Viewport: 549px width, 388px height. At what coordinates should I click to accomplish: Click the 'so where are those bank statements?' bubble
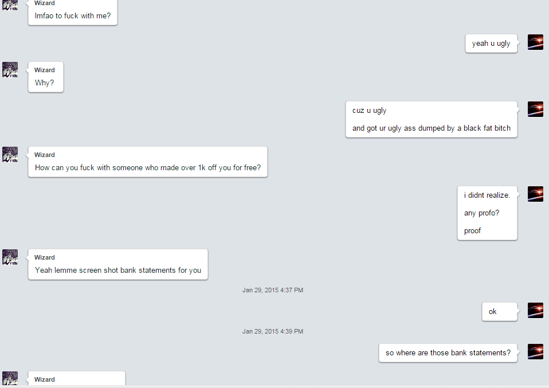pyautogui.click(x=448, y=353)
